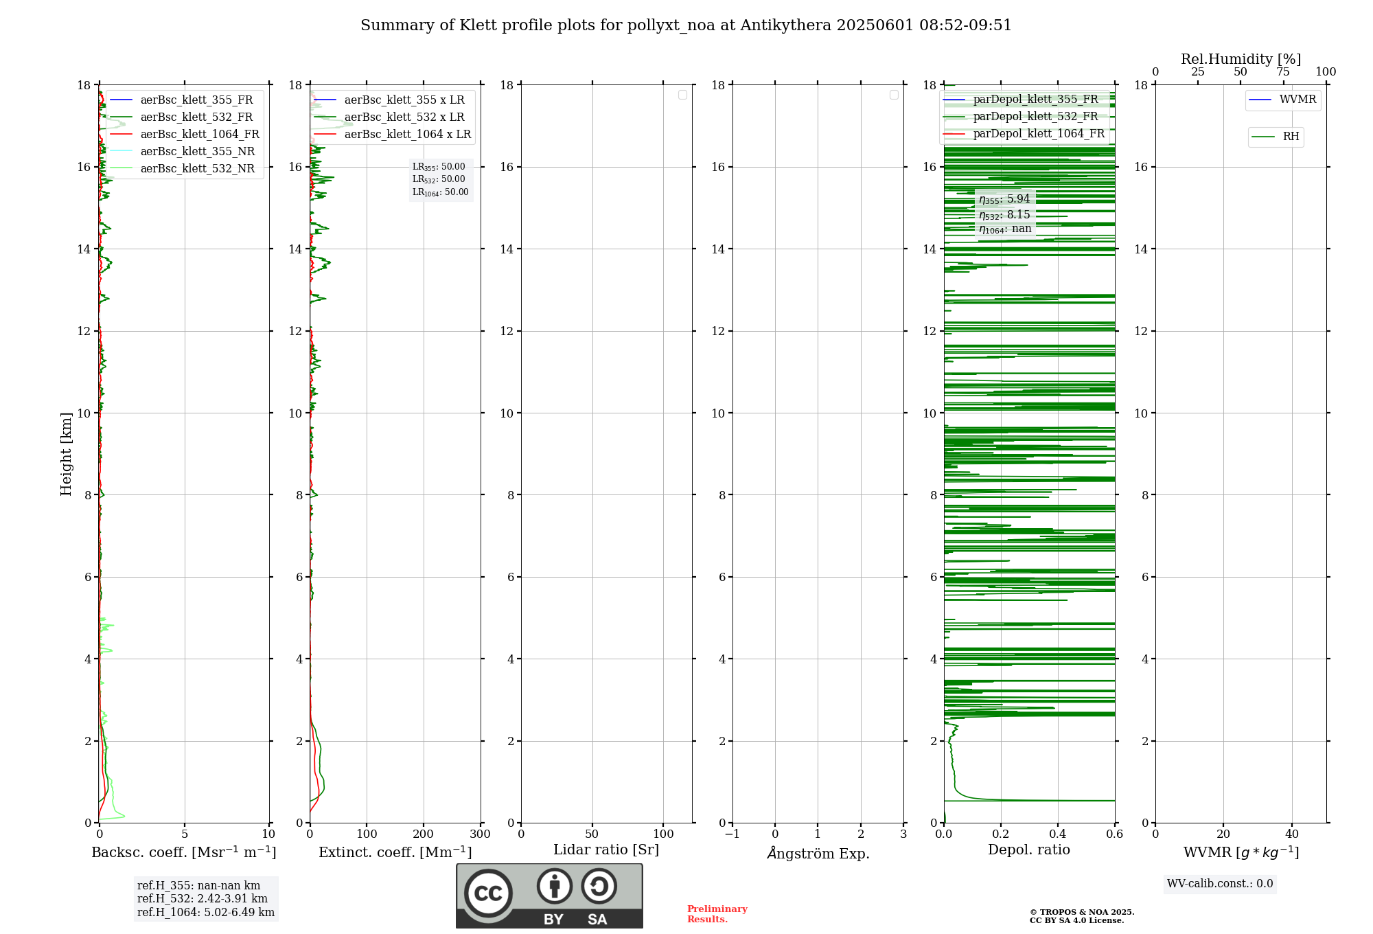Click the Extinct. coeff. axis label
The height and width of the screenshot is (934, 1373).
point(395,852)
